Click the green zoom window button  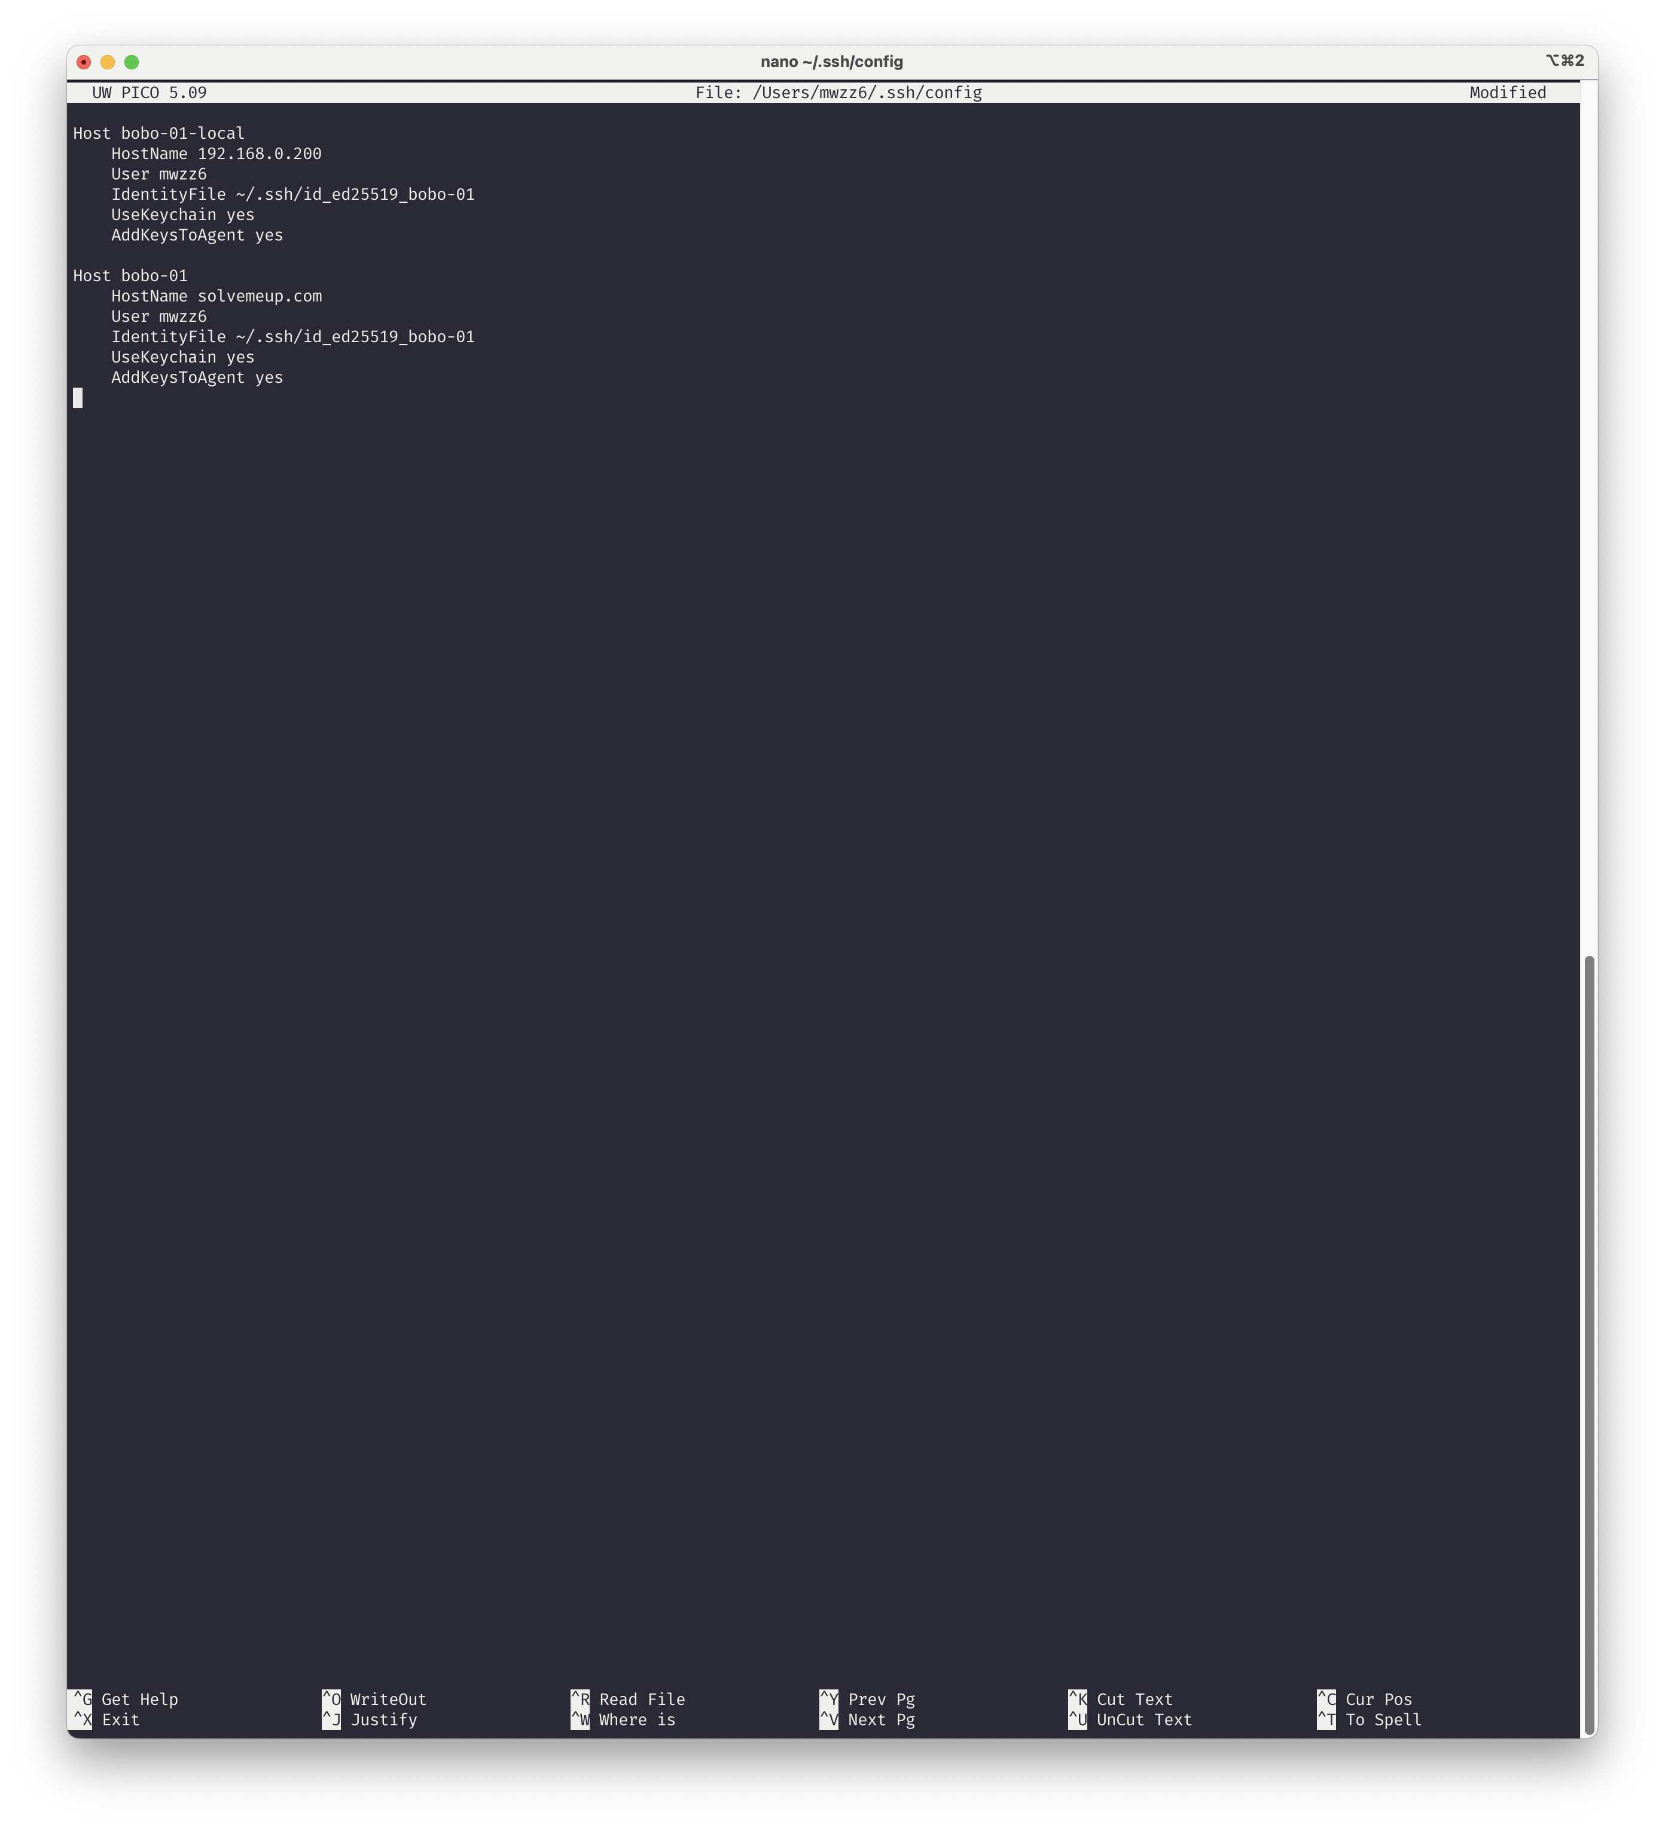coord(132,62)
